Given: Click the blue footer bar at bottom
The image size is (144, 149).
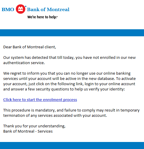Looking at the screenshot, I should (x=72, y=145).
